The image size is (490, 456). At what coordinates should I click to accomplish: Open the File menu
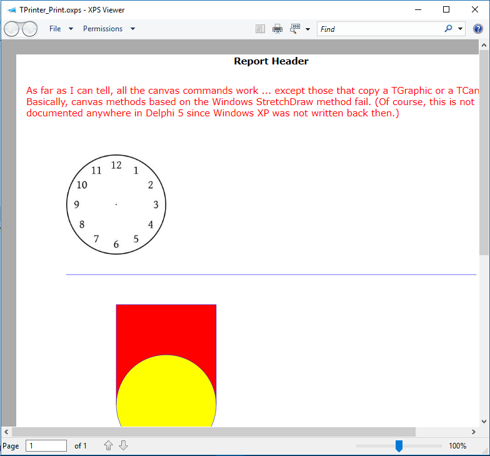55,29
